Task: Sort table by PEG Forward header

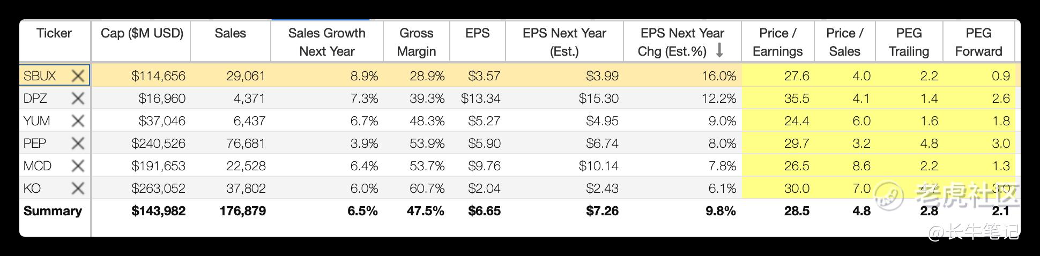Action: pos(978,42)
